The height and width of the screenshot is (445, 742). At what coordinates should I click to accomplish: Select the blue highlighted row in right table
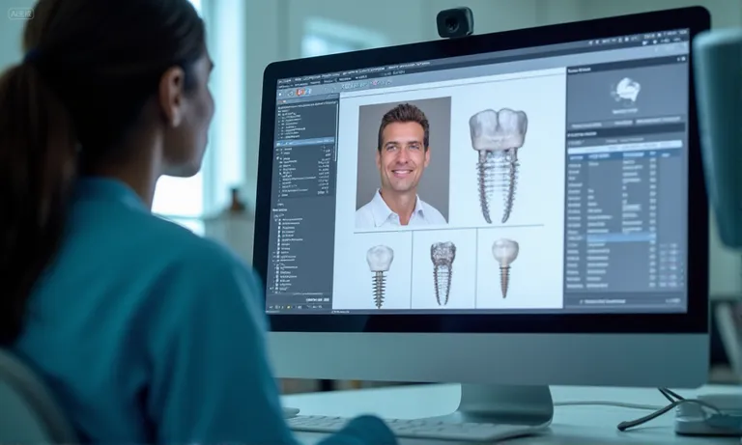621,236
